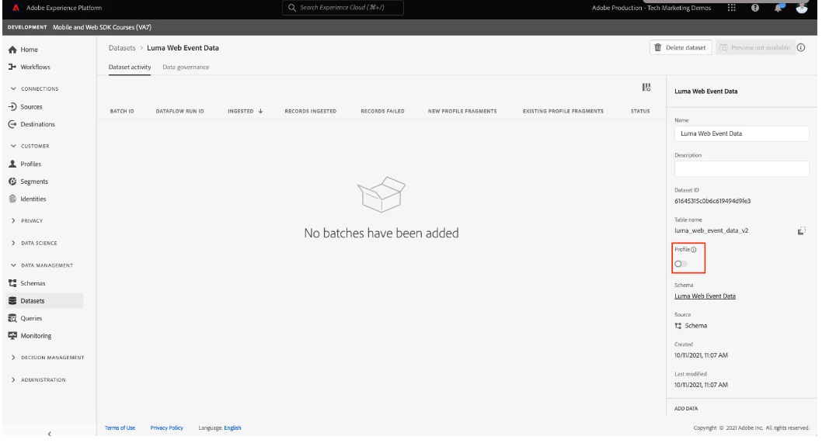Open the Language English selector
The image size is (829, 443).
click(232, 428)
